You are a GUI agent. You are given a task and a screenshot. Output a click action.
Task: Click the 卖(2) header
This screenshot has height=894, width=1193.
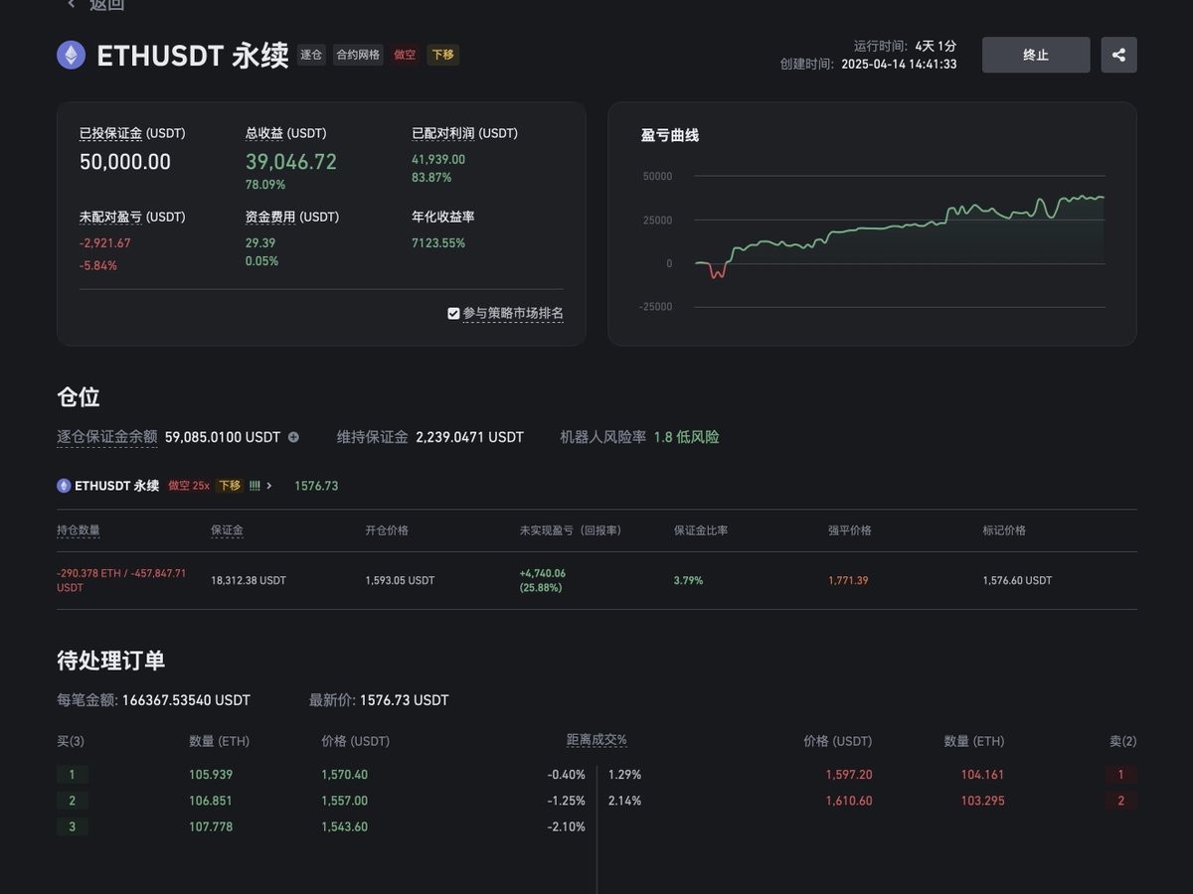(1123, 741)
